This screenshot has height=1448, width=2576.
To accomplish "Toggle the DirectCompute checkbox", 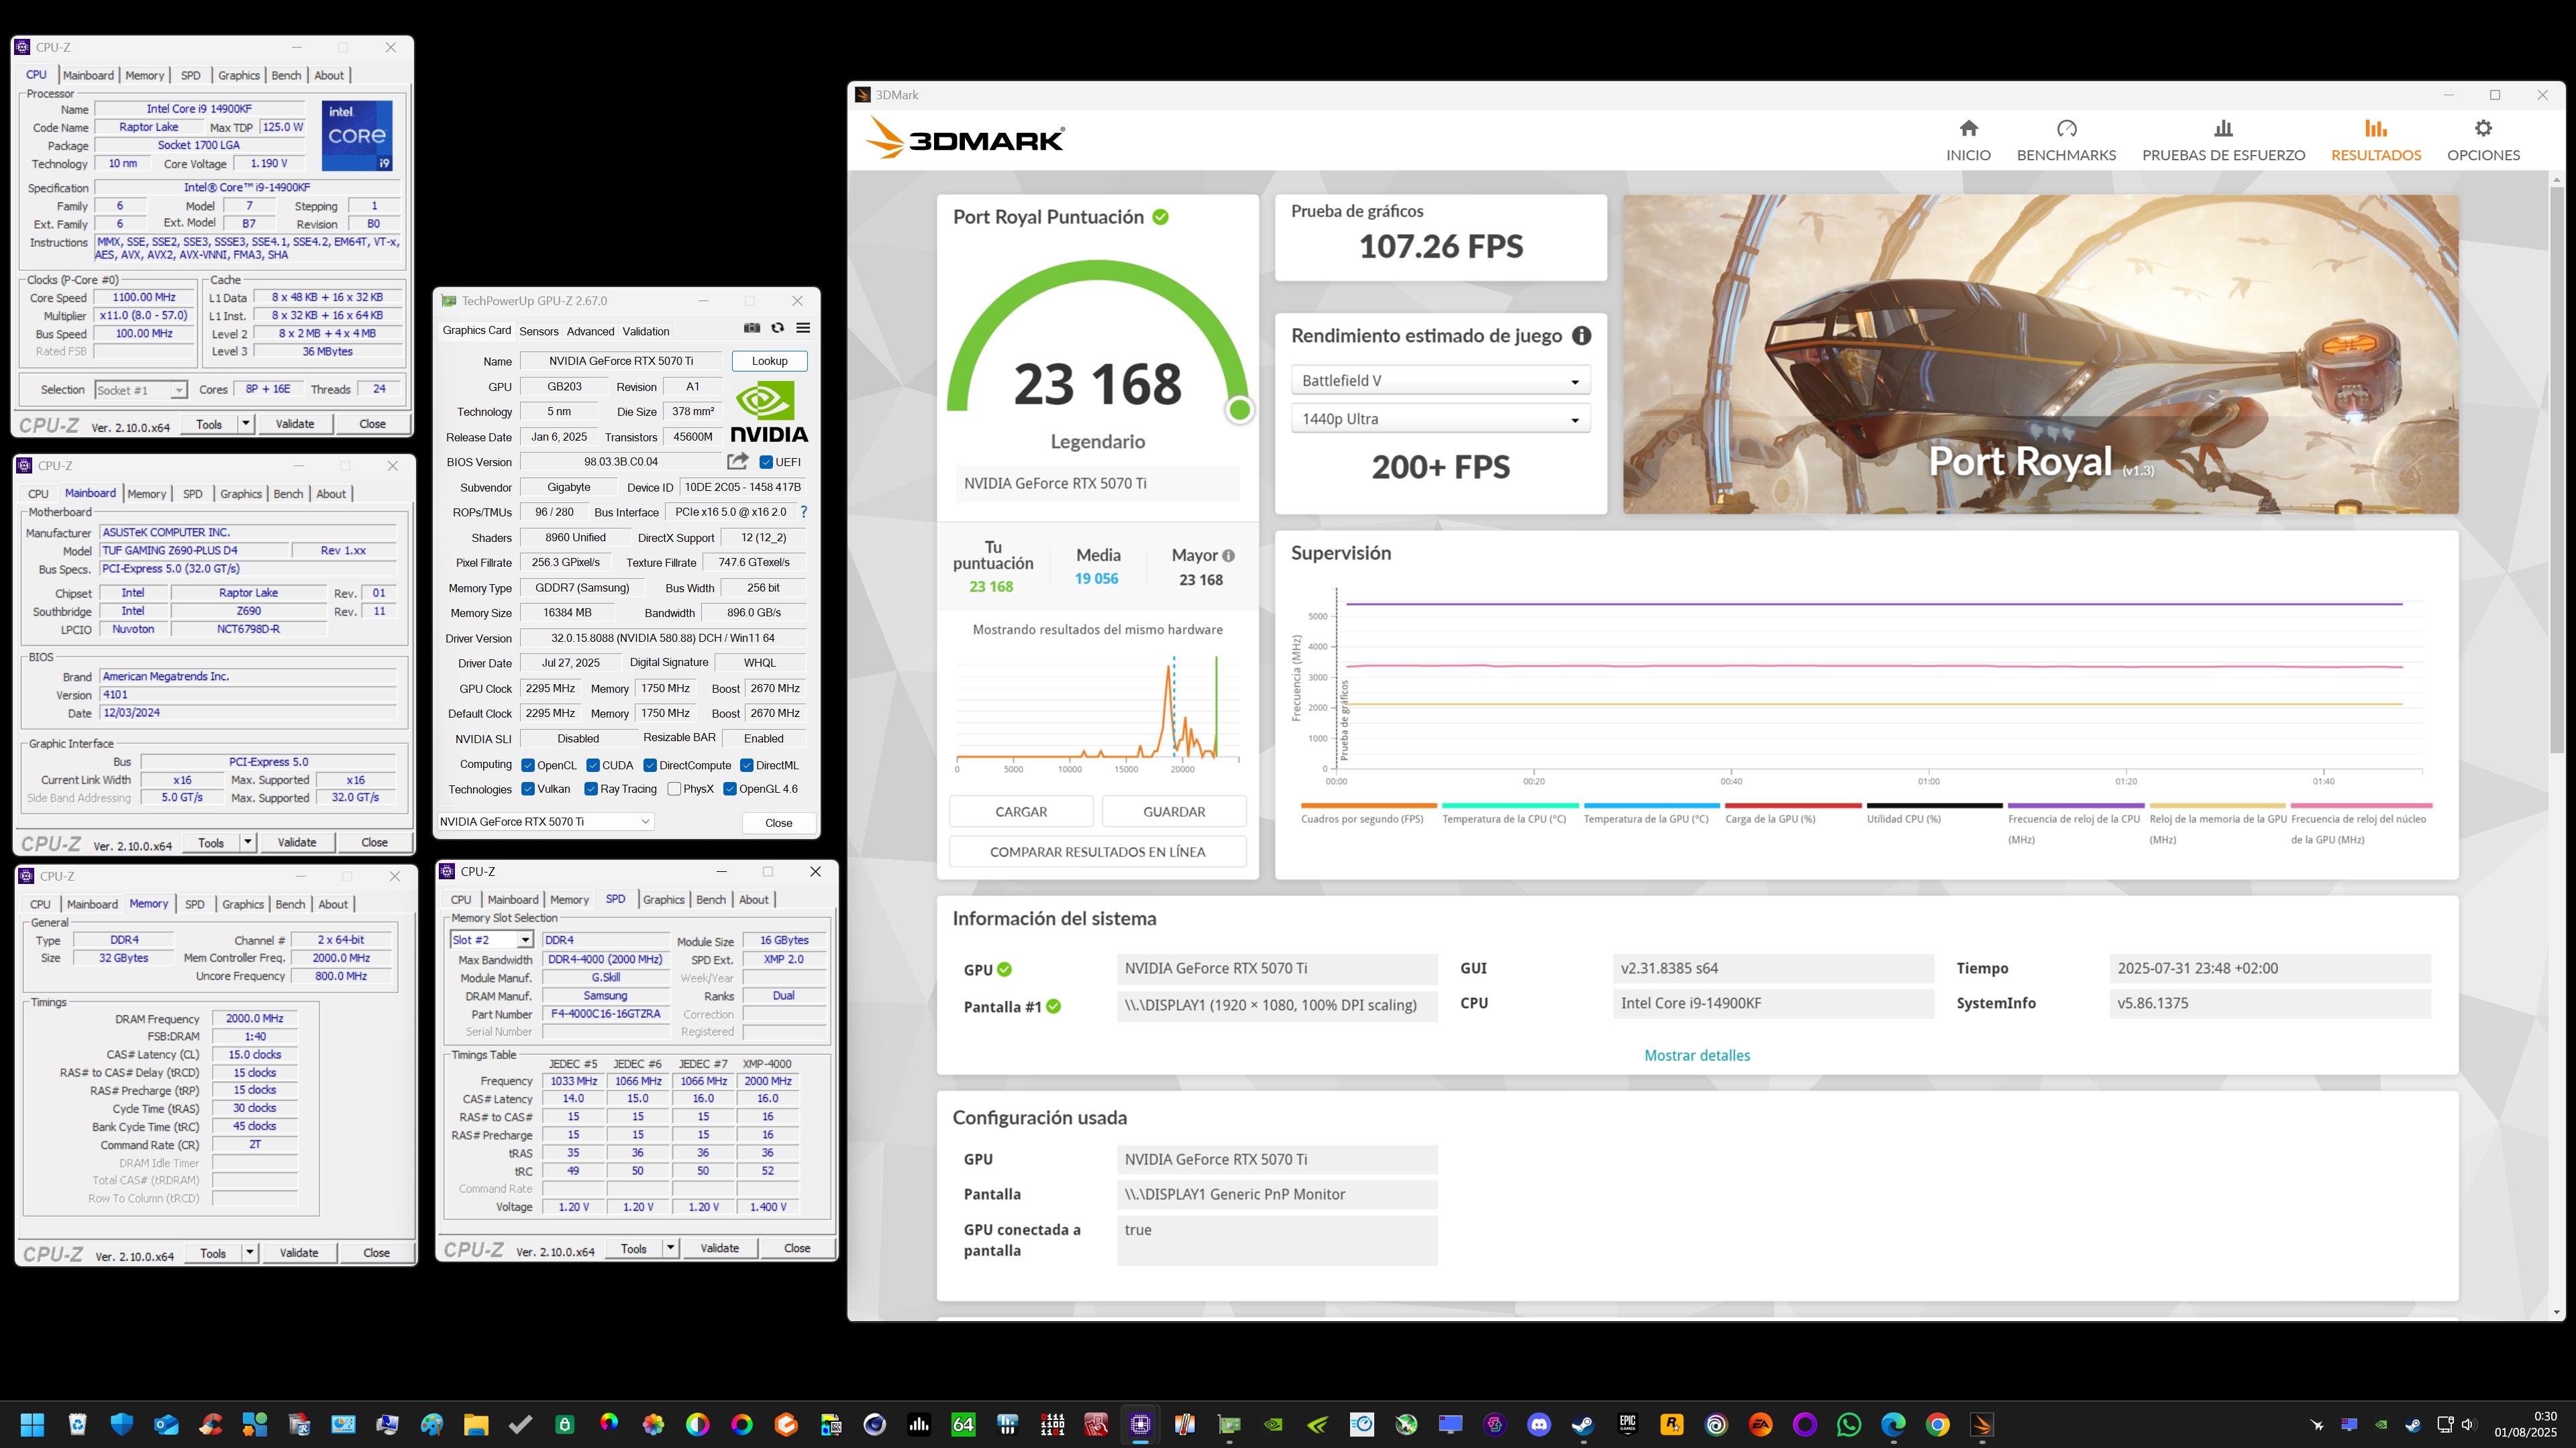I will pyautogui.click(x=650, y=765).
